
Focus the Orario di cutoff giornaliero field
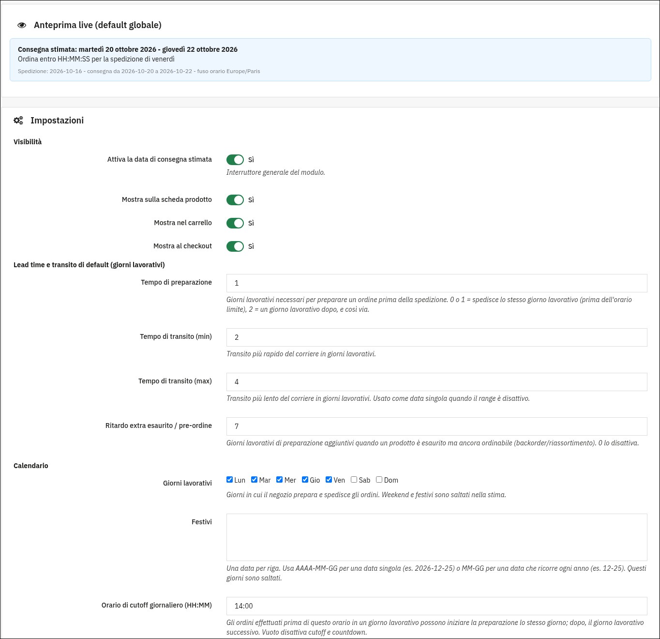[437, 606]
